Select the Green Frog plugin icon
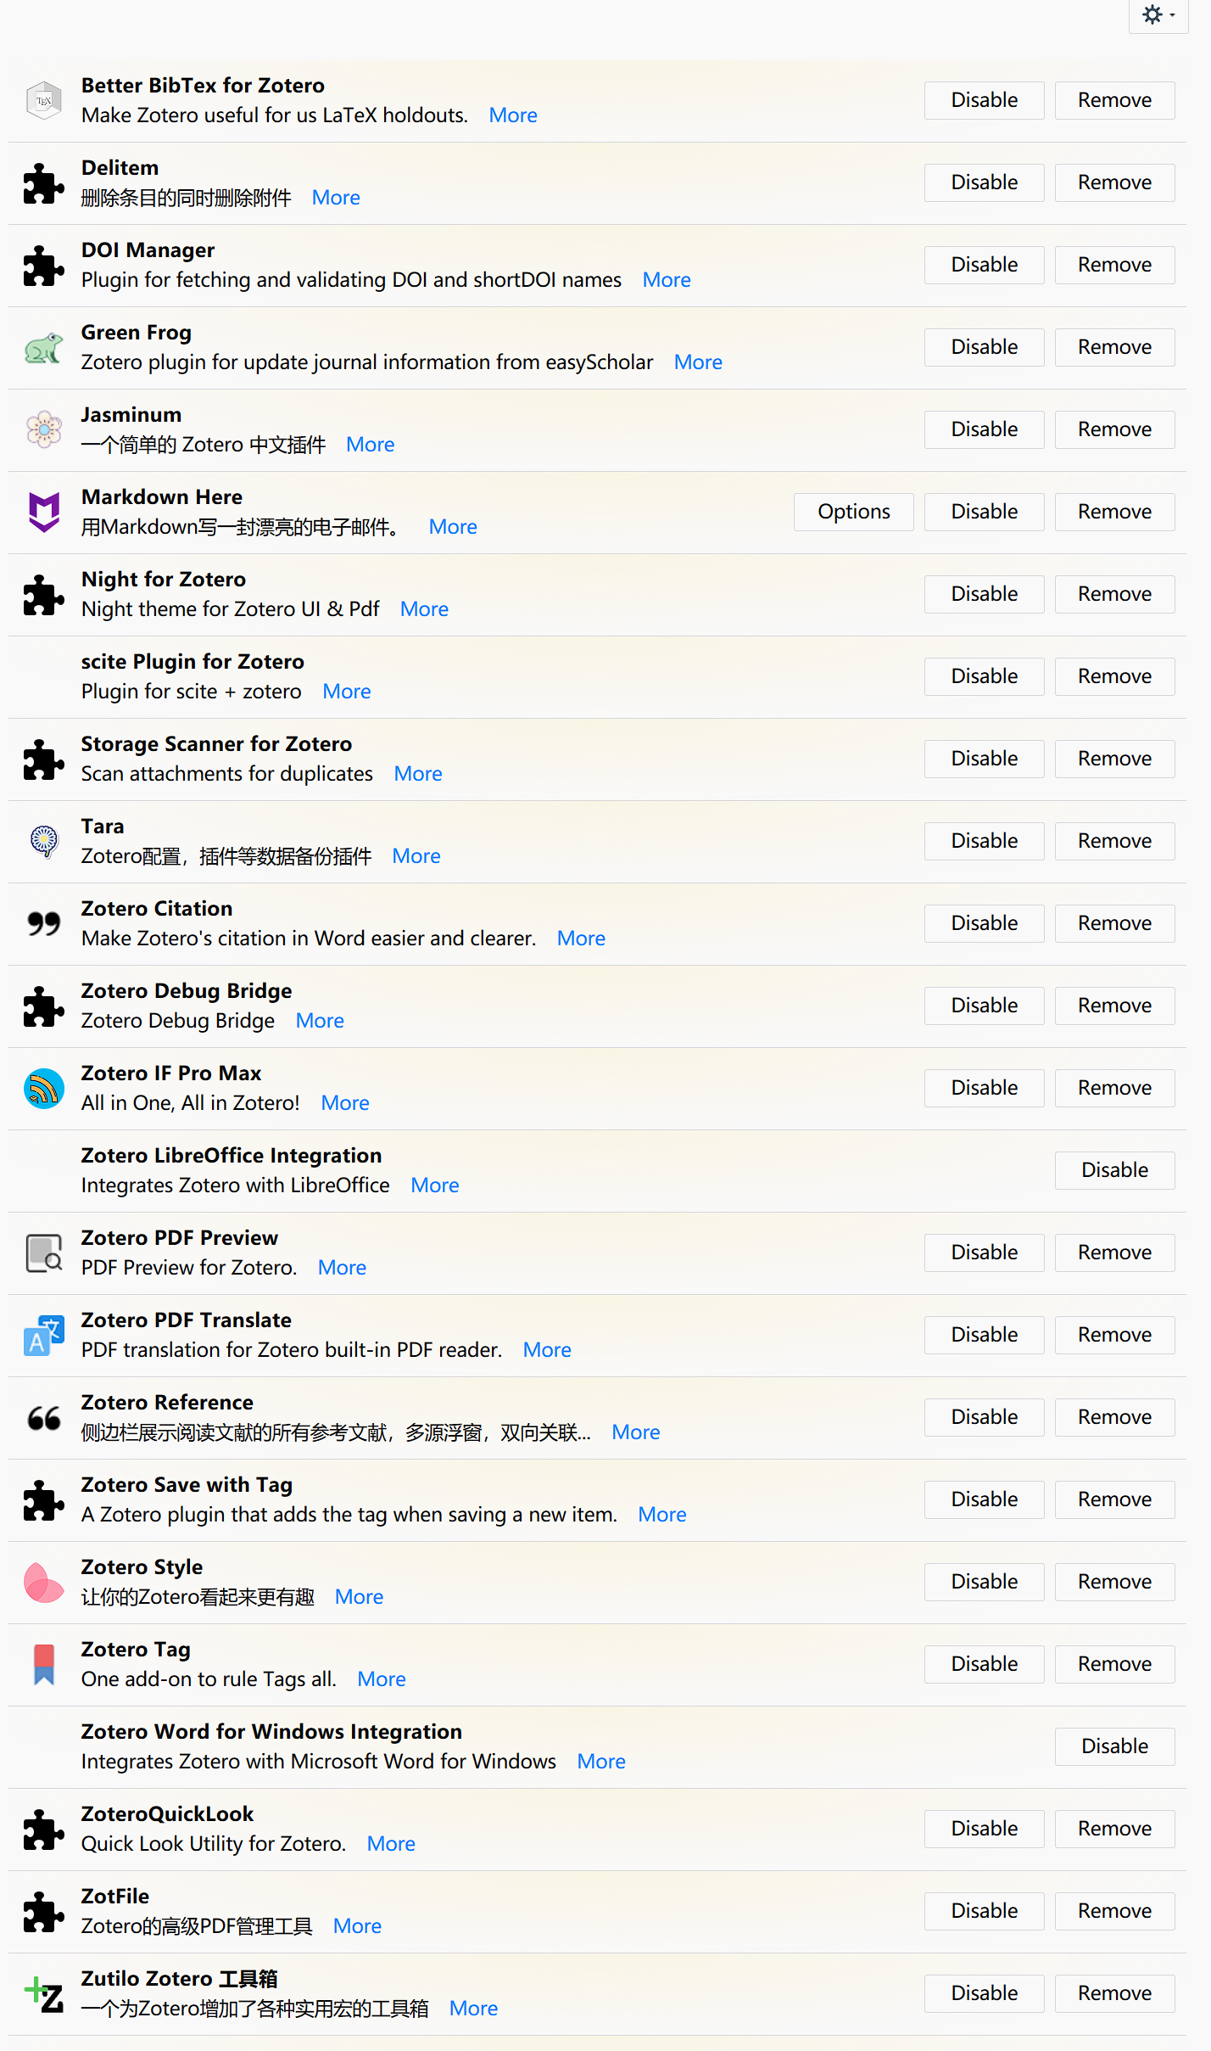This screenshot has width=1211, height=2051. (44, 346)
